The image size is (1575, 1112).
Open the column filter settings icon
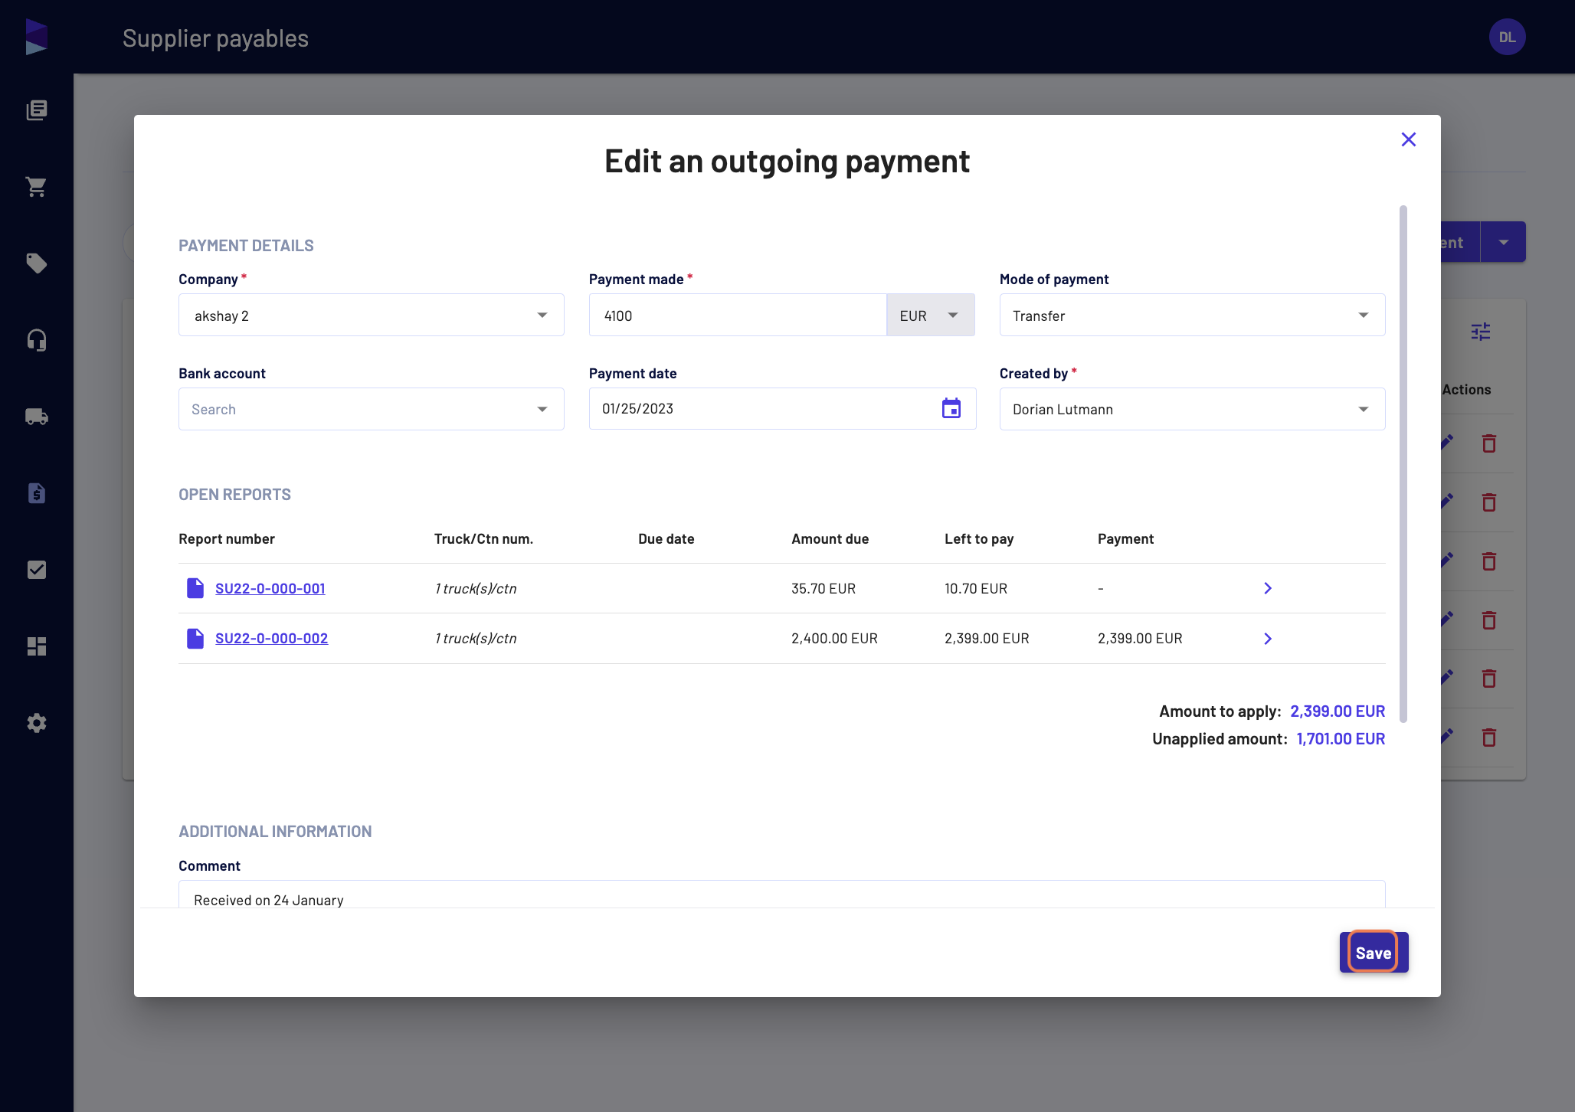pyautogui.click(x=1481, y=332)
